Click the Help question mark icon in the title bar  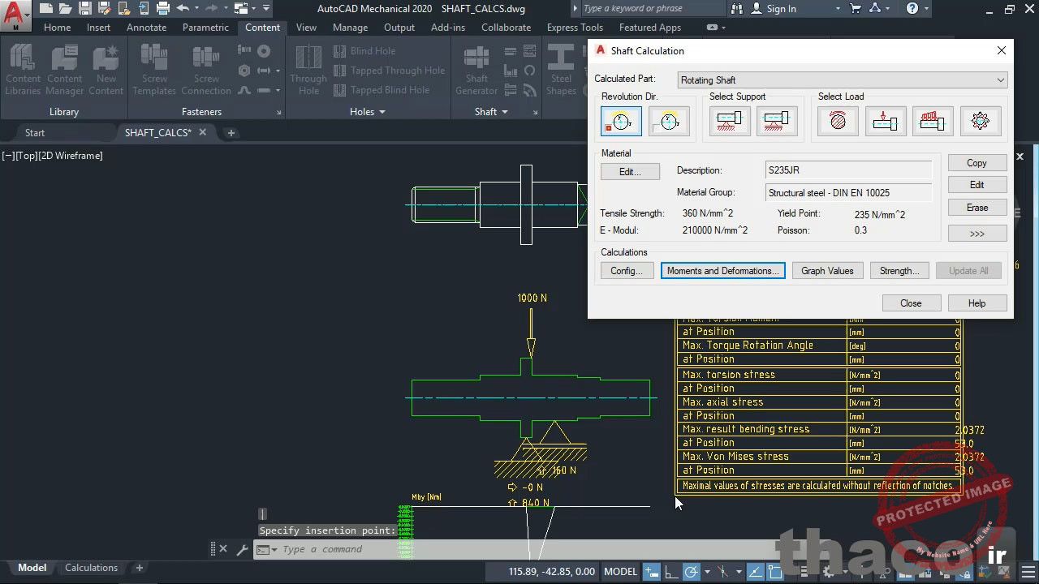[912, 9]
